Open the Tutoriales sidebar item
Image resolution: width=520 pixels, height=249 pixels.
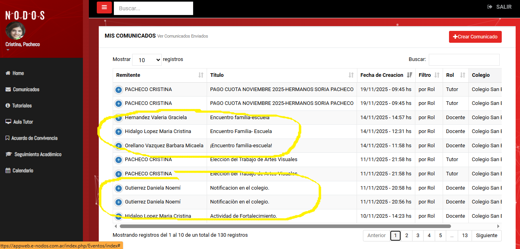[22, 106]
